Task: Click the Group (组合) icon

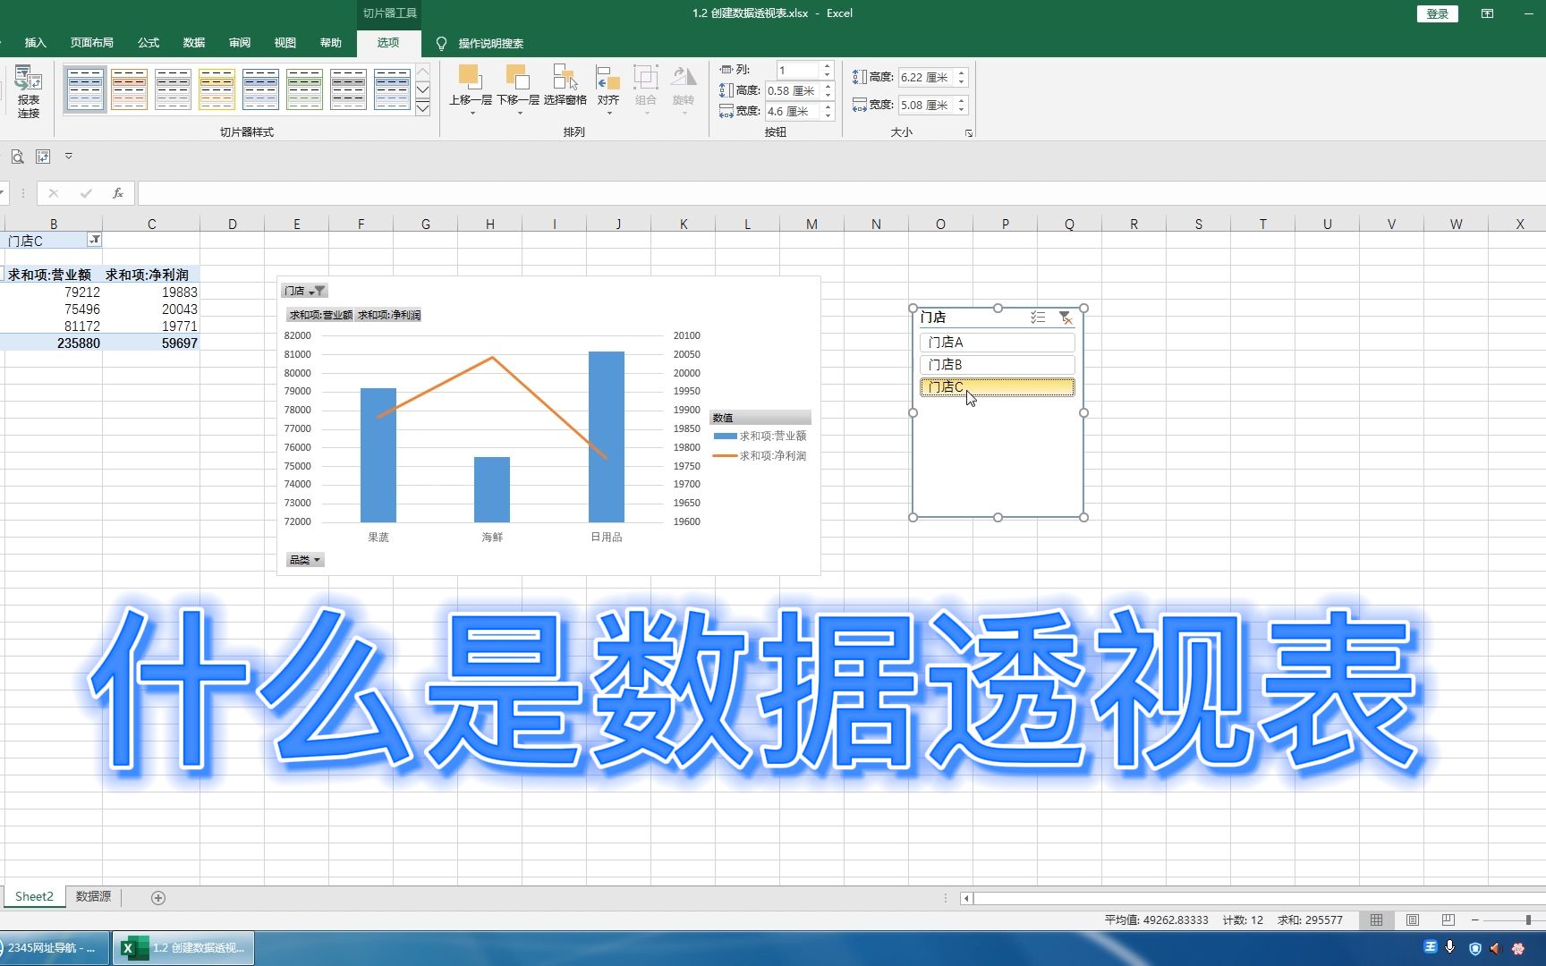Action: coord(645,78)
